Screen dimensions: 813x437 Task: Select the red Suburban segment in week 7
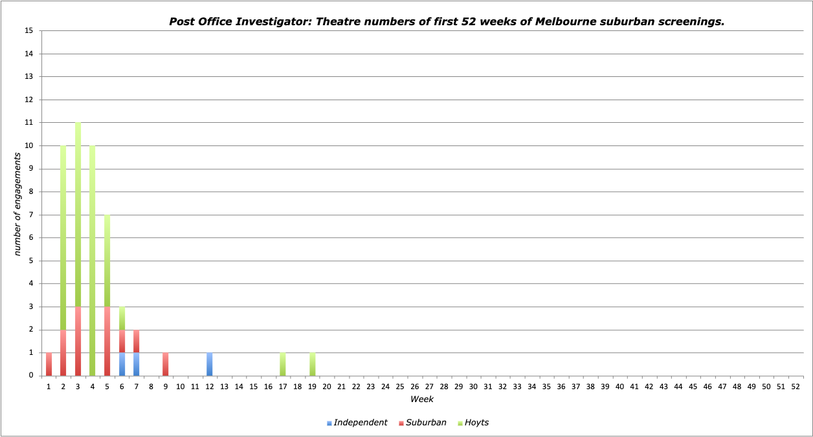click(137, 341)
